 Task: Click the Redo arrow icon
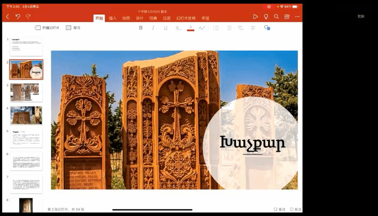pos(28,17)
